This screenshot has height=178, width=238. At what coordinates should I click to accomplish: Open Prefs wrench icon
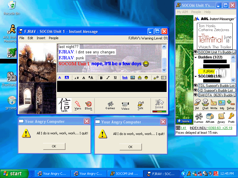pyautogui.click(x=231, y=118)
